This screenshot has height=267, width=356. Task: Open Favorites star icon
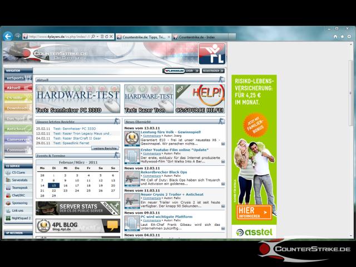pyautogui.click(x=342, y=37)
